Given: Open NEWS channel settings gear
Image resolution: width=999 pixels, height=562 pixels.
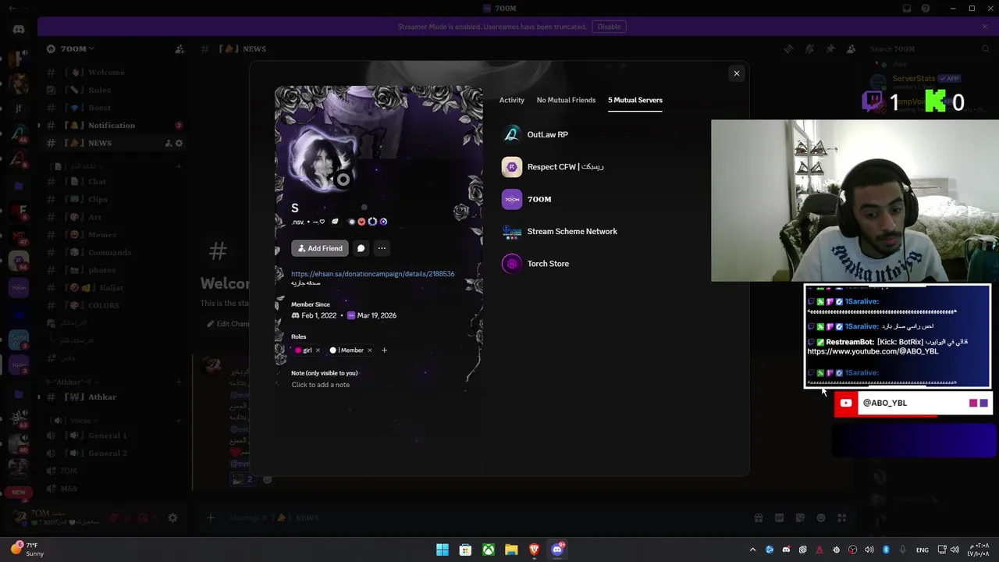Looking at the screenshot, I should (x=179, y=143).
